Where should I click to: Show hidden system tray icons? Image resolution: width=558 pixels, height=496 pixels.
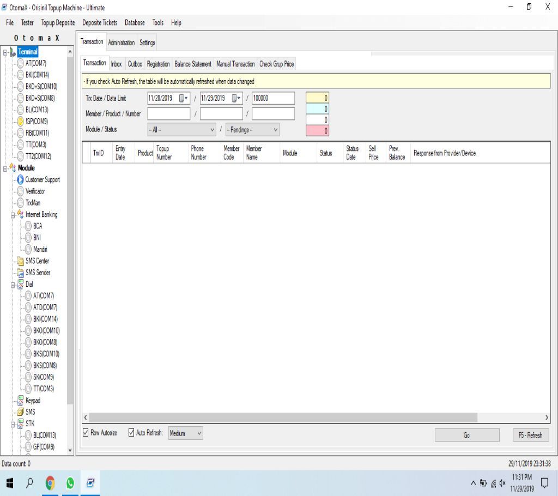pyautogui.click(x=474, y=483)
